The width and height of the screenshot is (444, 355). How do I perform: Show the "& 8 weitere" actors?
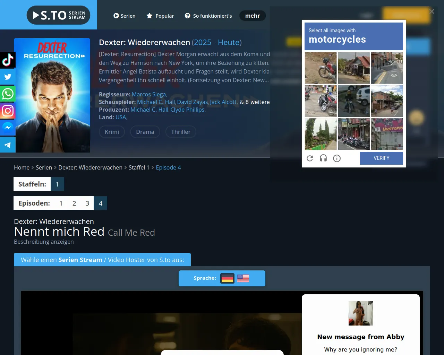click(x=255, y=102)
